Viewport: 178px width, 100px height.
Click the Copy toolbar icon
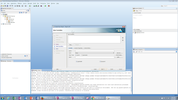pyautogui.click(x=17, y=6)
